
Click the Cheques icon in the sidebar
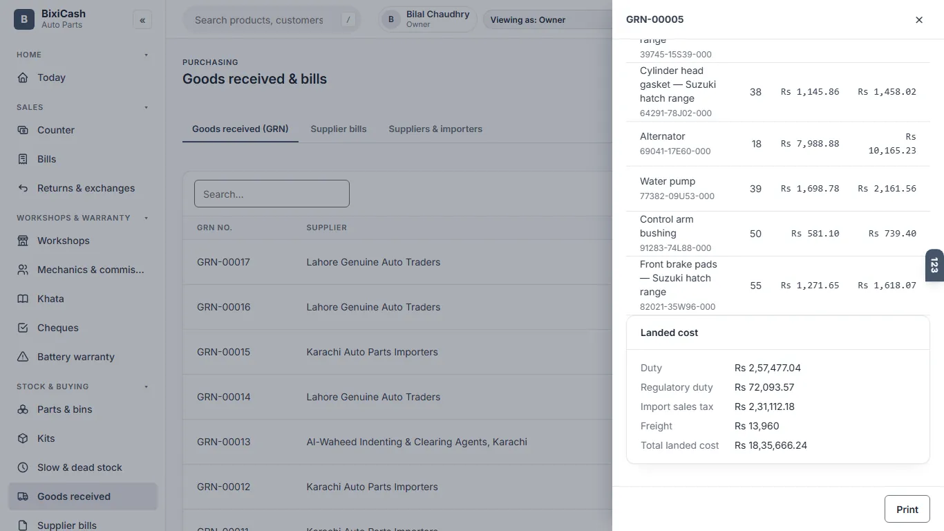(x=23, y=328)
